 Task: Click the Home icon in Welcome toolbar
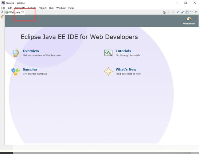(x=164, y=12)
